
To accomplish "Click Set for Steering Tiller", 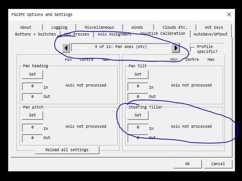I will pyautogui.click(x=138, y=115).
